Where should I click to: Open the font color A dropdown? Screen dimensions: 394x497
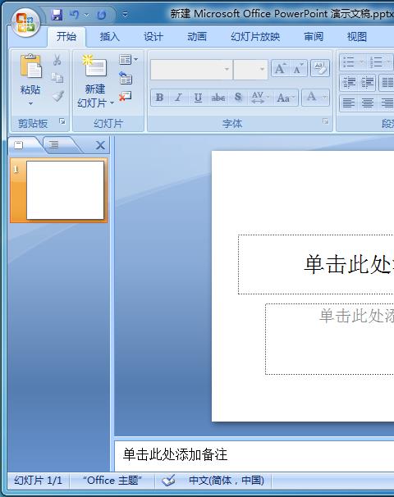tap(316, 98)
